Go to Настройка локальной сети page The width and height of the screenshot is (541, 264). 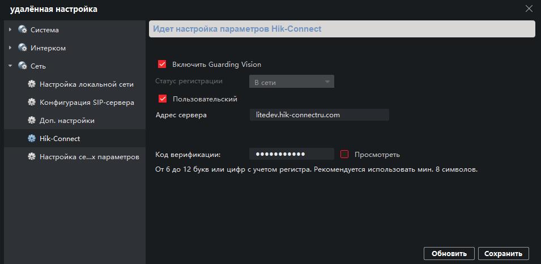[x=87, y=84]
